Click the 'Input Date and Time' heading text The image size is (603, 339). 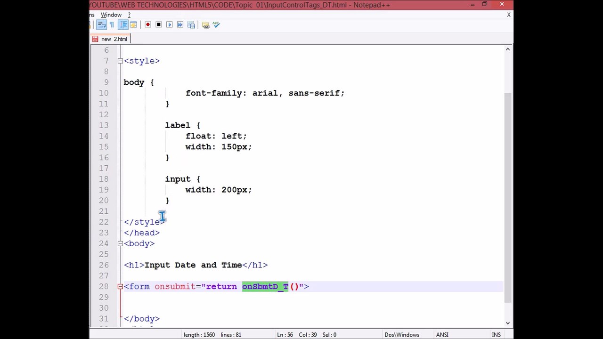click(x=193, y=265)
